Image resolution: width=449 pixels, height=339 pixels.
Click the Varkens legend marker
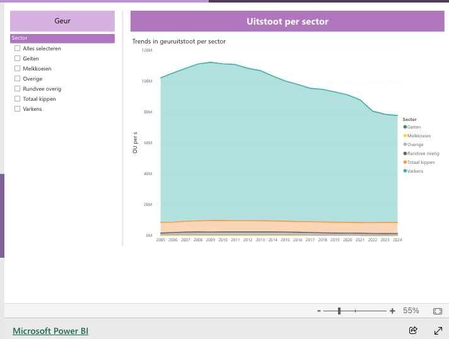pyautogui.click(x=405, y=171)
